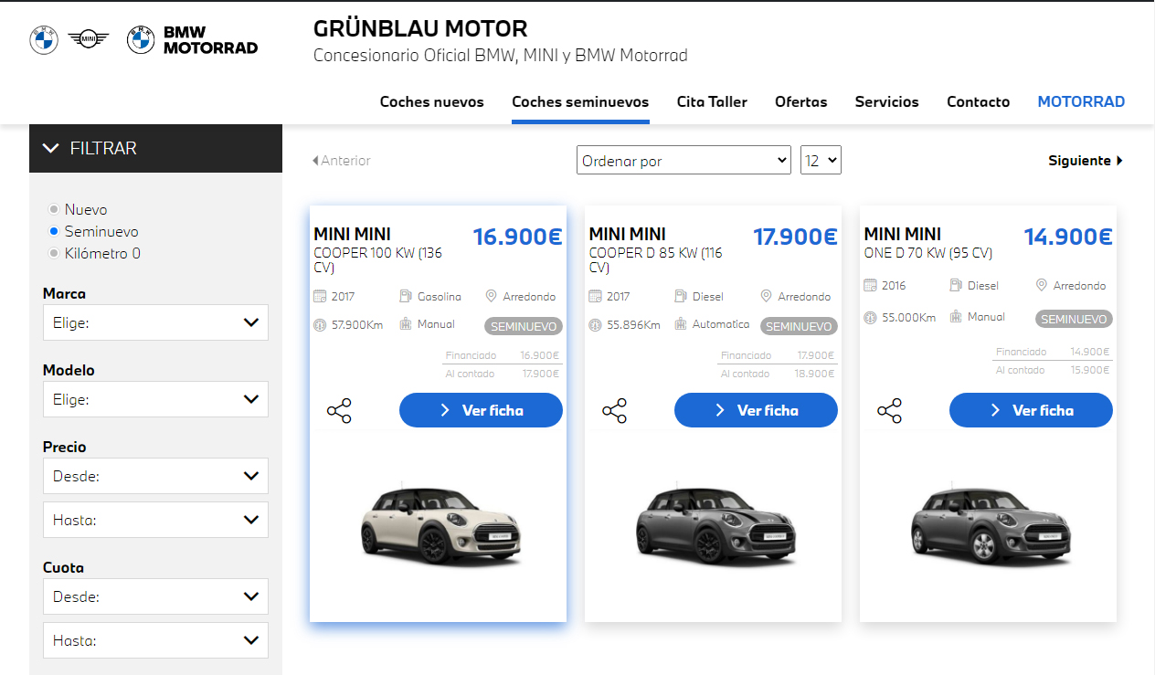
Task: Click calendar icon on 16.900€ card
Action: 320,296
